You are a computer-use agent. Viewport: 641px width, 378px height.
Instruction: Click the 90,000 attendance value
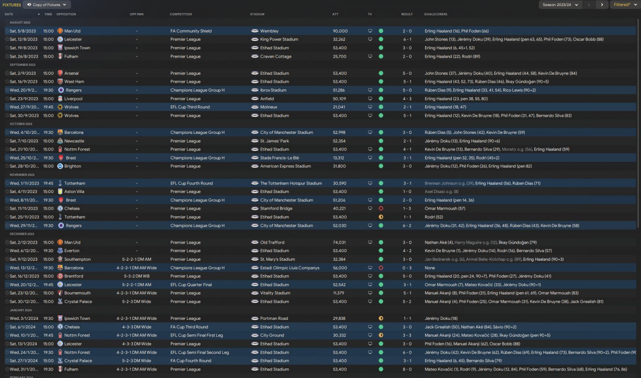coord(340,31)
